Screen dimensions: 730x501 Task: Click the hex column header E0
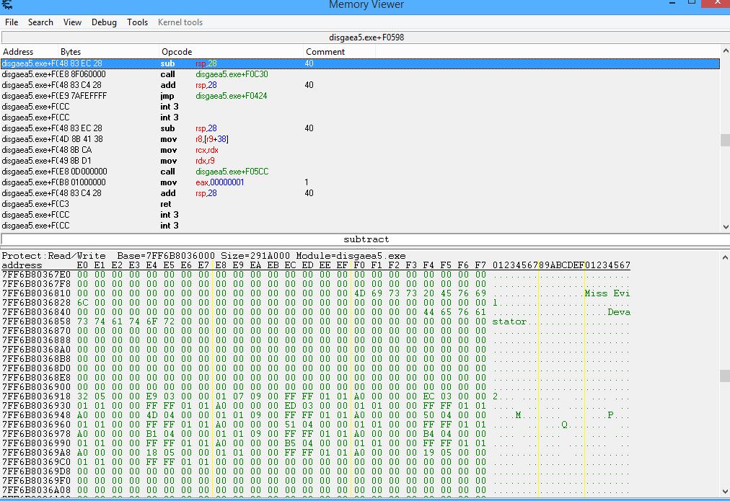82,265
